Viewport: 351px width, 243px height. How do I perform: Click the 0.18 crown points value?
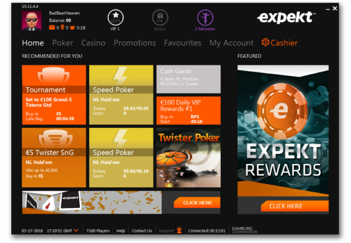click(81, 27)
